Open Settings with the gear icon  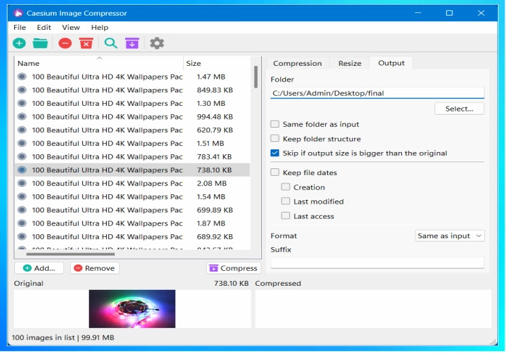click(x=157, y=43)
